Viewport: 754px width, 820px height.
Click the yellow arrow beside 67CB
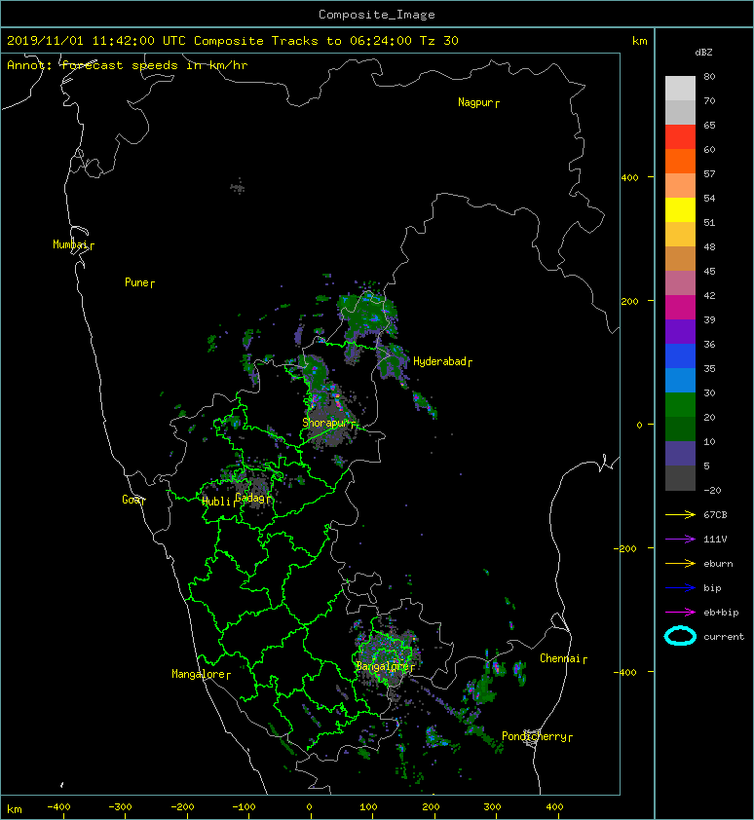coord(680,514)
